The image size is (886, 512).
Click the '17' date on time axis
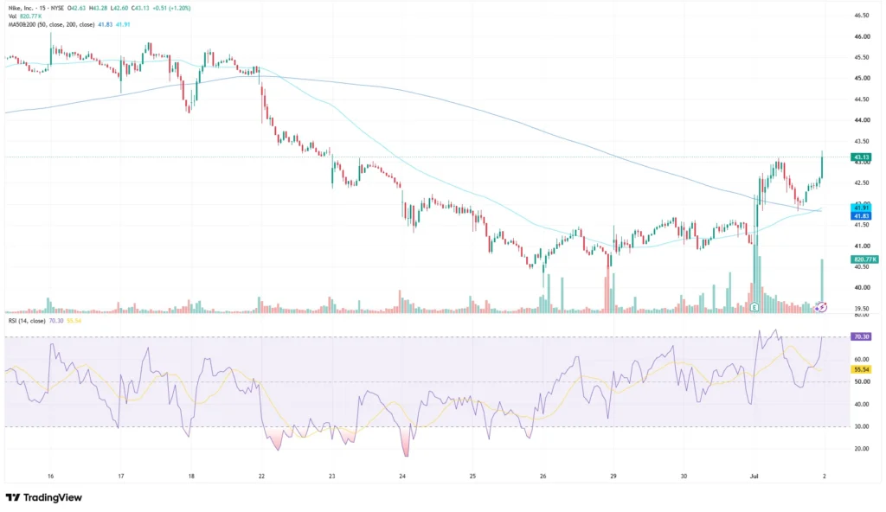(120, 477)
